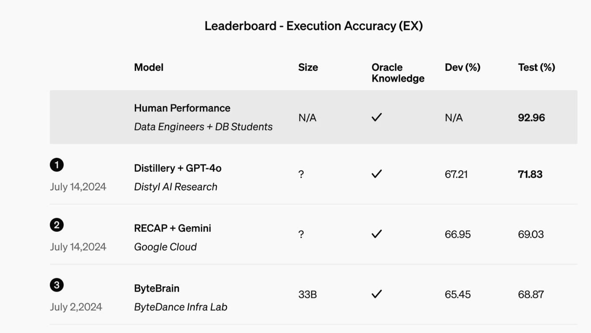Viewport: 591px width, 333px height.
Task: Select the Size column header
Action: [x=308, y=67]
